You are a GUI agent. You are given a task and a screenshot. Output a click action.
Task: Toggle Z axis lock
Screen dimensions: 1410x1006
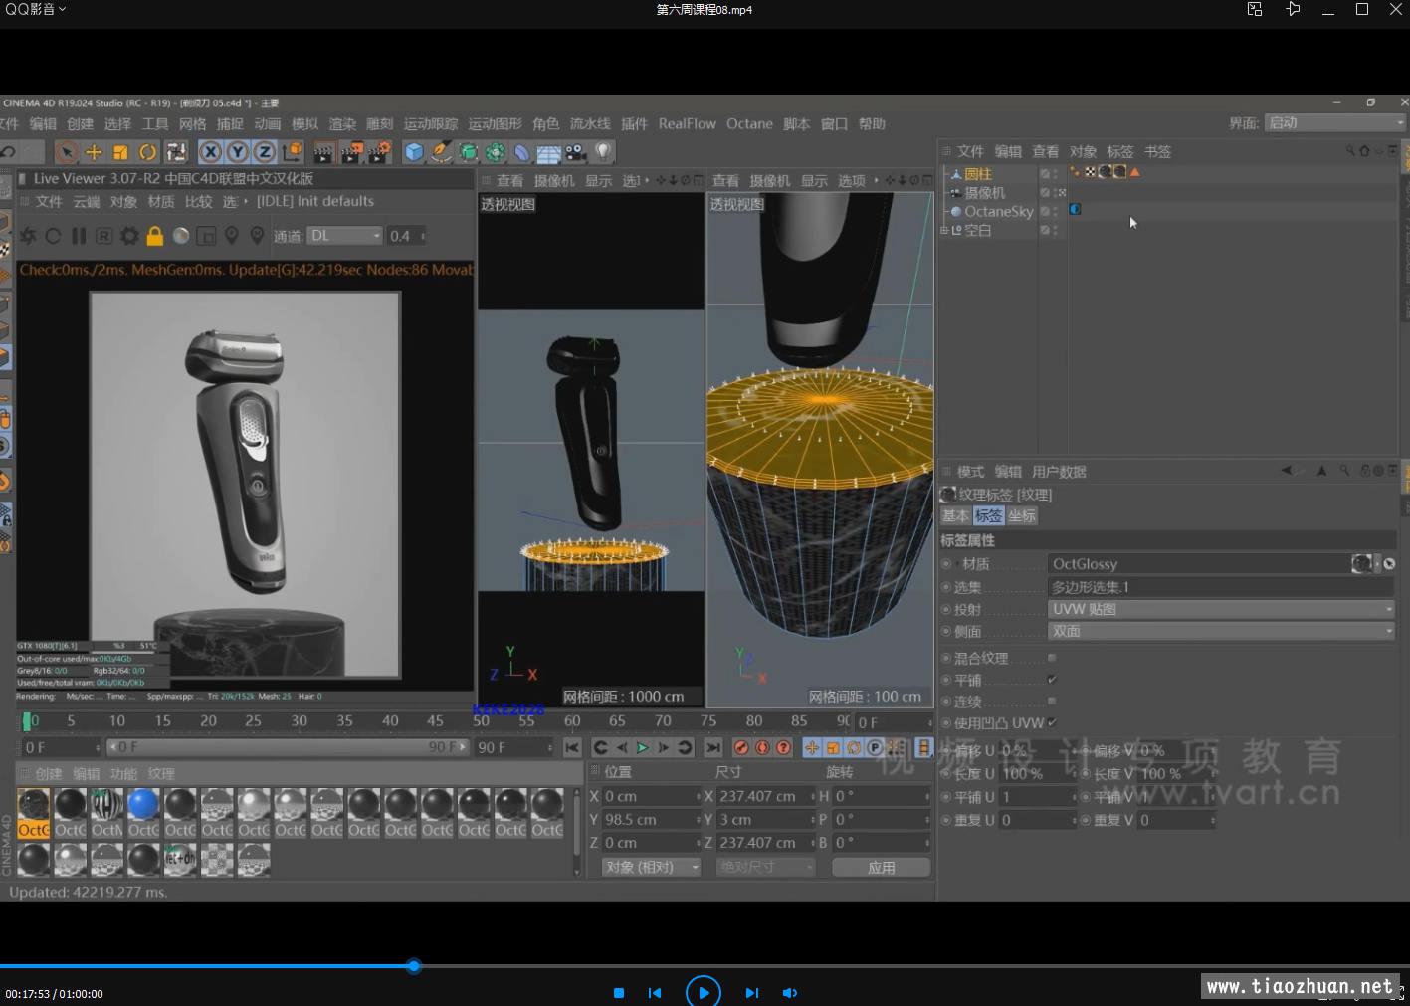[x=265, y=152]
